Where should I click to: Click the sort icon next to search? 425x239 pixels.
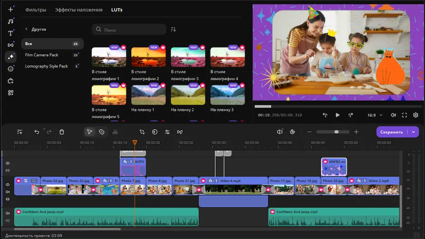[173, 29]
